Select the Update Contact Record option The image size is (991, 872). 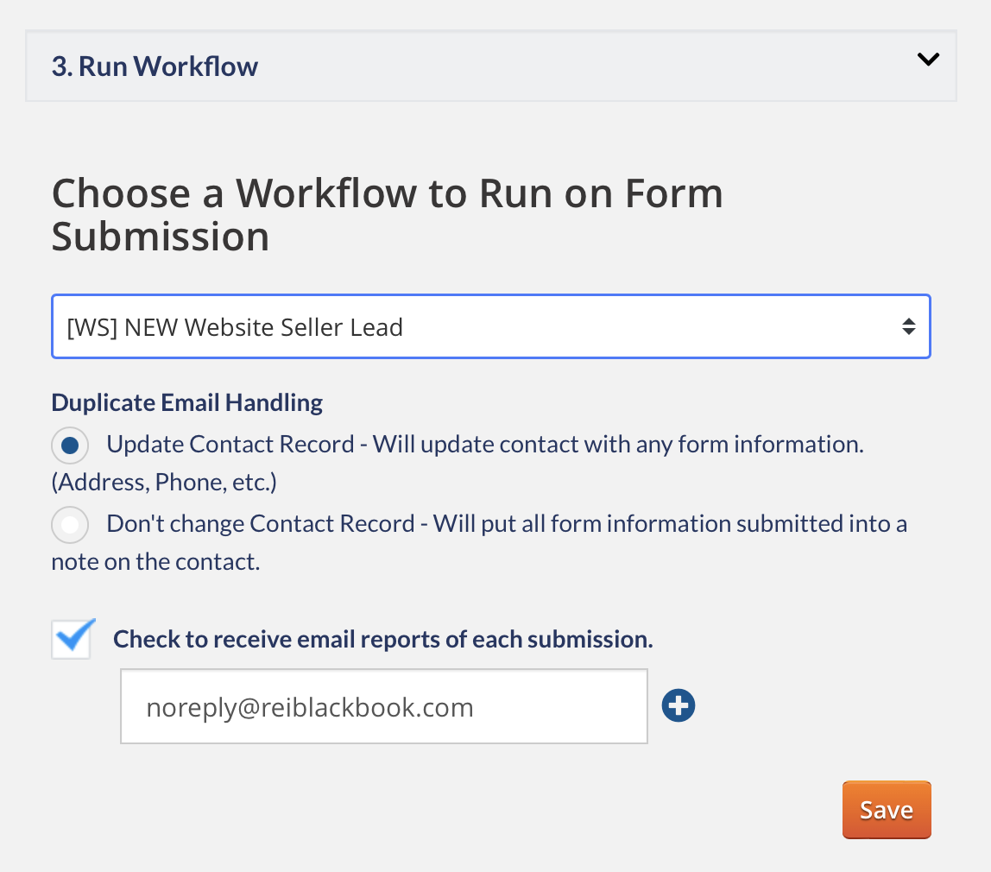pos(70,445)
